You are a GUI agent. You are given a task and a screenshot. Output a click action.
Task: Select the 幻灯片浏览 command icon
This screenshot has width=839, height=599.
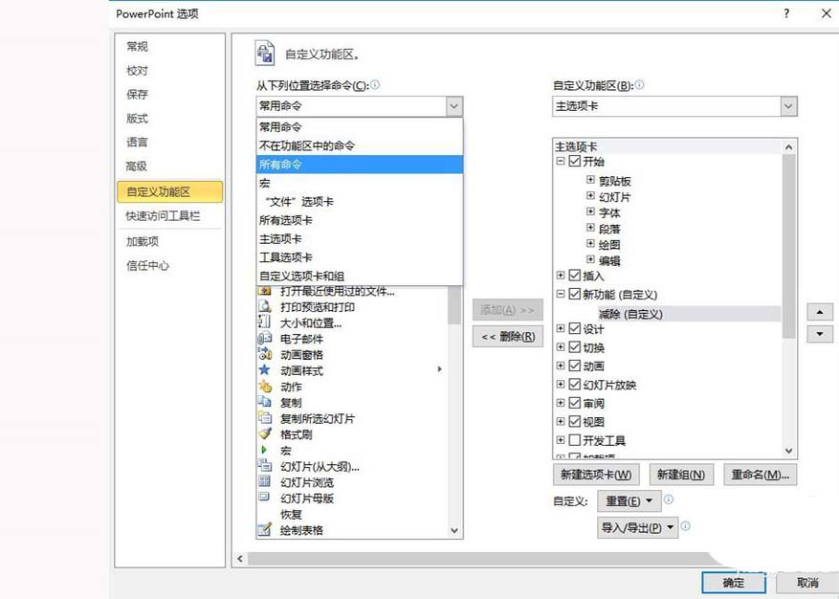coord(266,482)
